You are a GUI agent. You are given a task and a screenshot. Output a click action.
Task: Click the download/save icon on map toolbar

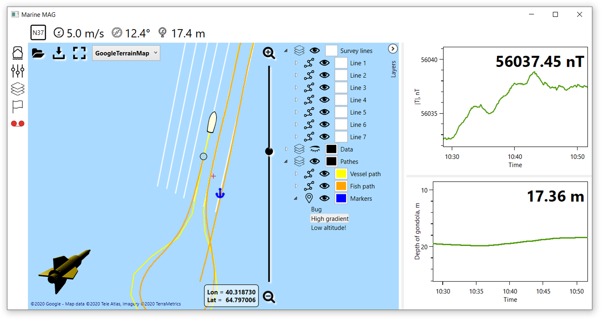click(x=59, y=53)
